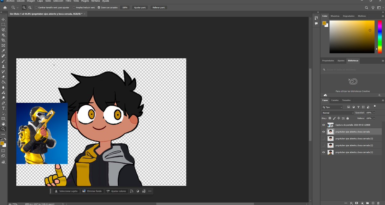Open the search icon at top right
The height and width of the screenshot is (205, 385).
click(x=366, y=7)
